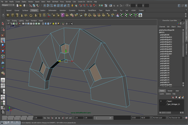188x125 pixels.
Task: Open the No Character Set dropdown
Action: coord(175,118)
